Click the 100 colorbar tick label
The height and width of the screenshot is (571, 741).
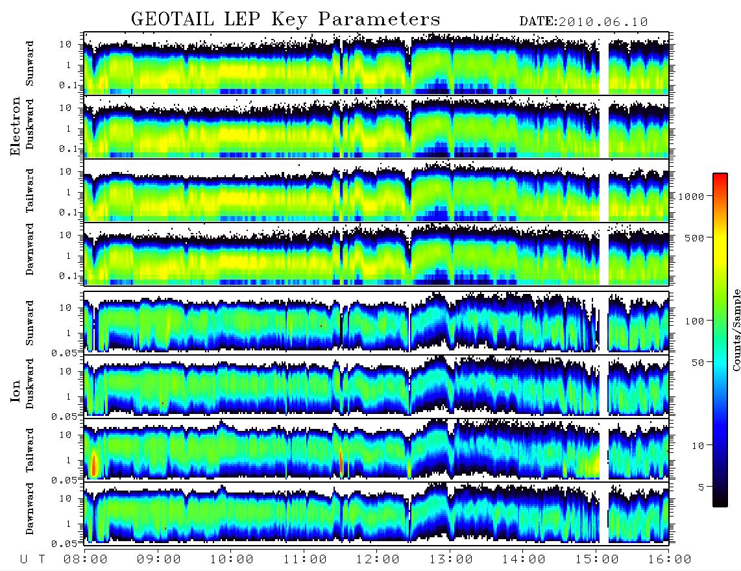tap(694, 321)
